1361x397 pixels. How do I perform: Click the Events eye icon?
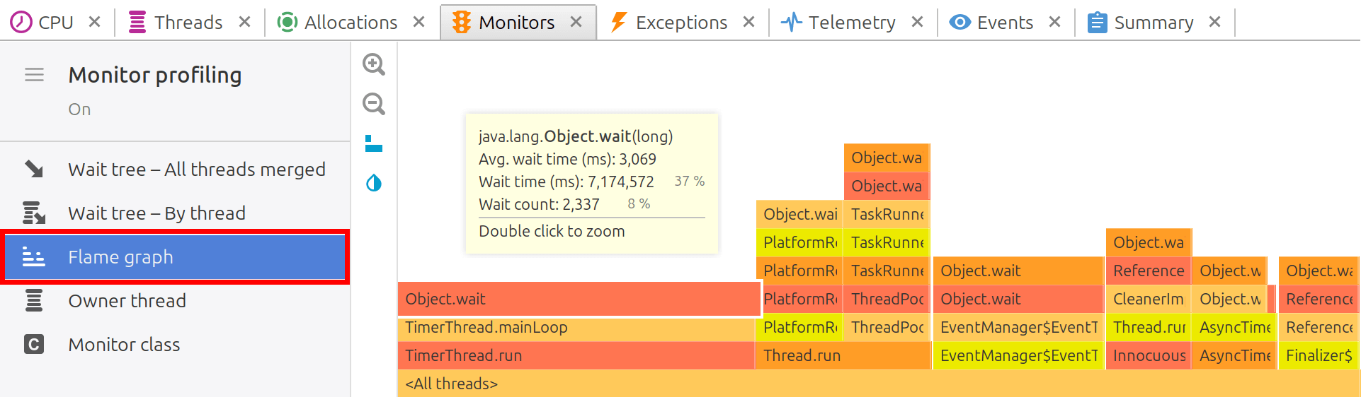coord(959,23)
